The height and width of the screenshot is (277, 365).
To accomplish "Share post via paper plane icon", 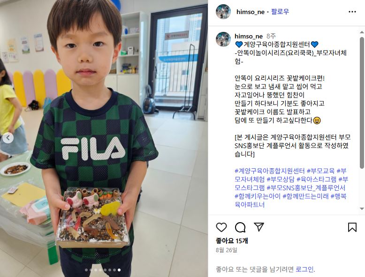I will tap(259, 227).
